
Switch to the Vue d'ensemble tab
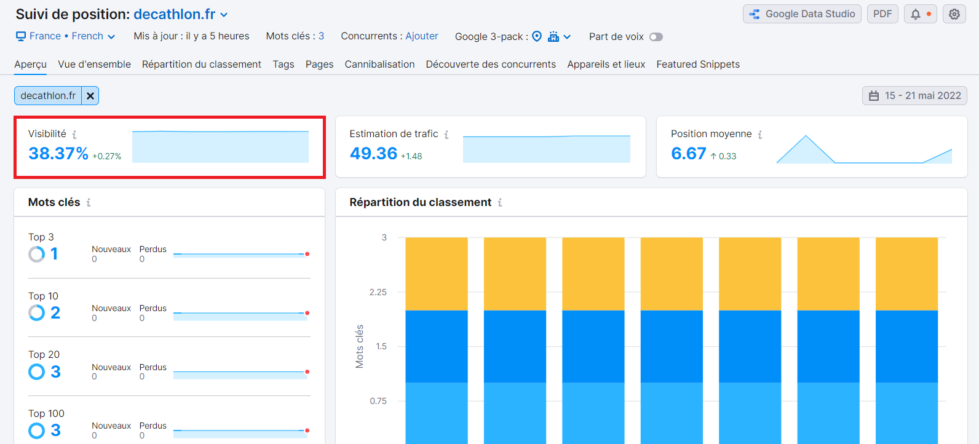point(95,65)
